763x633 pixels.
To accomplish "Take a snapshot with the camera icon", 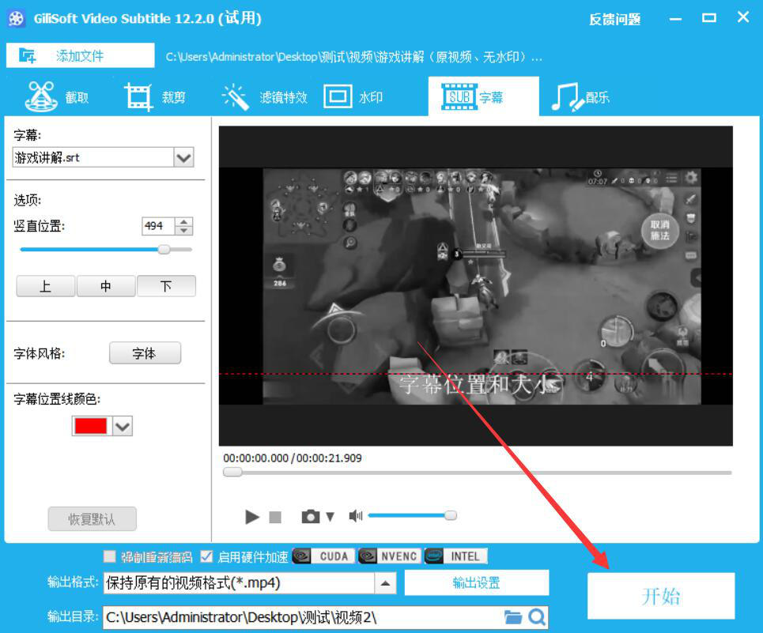I will click(311, 516).
